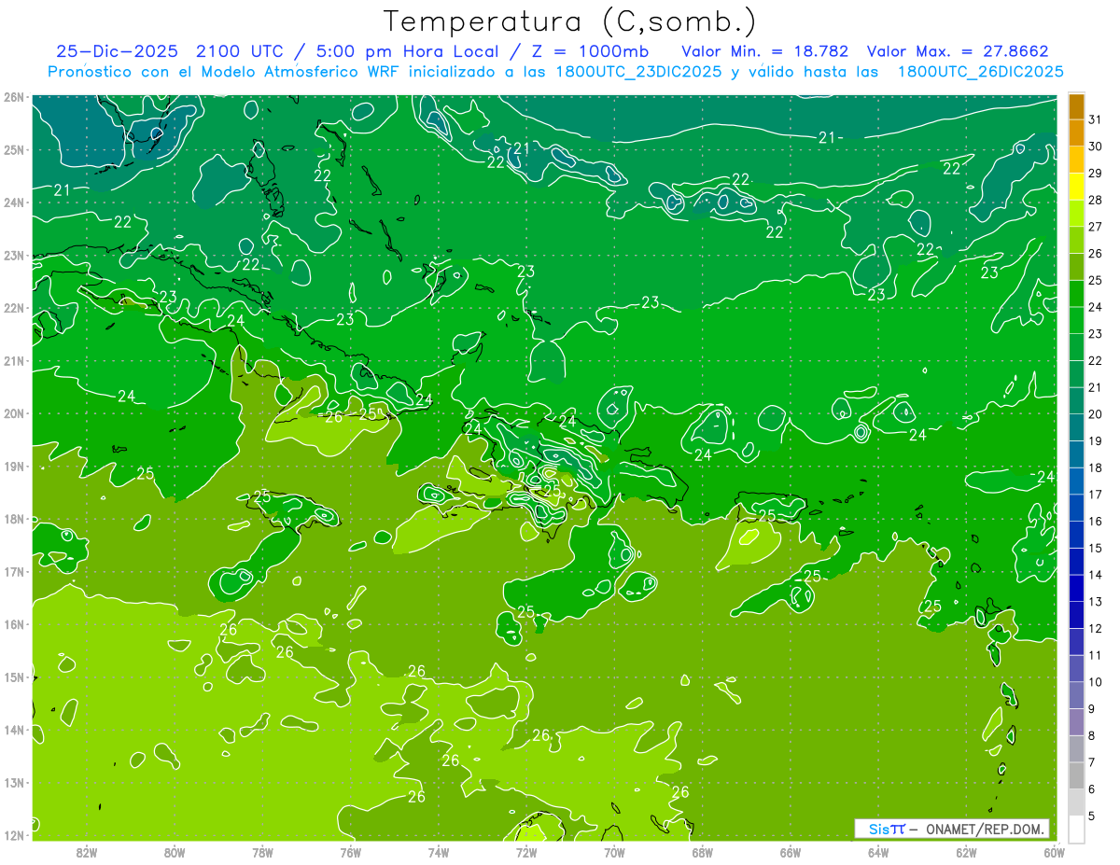Click the '68W' longitude axis label
This screenshot has width=1120, height=865.
point(702,852)
